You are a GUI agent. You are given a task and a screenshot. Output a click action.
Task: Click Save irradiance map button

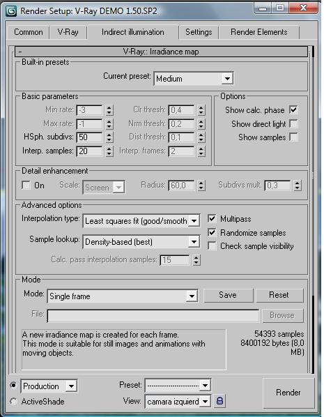[228, 295]
